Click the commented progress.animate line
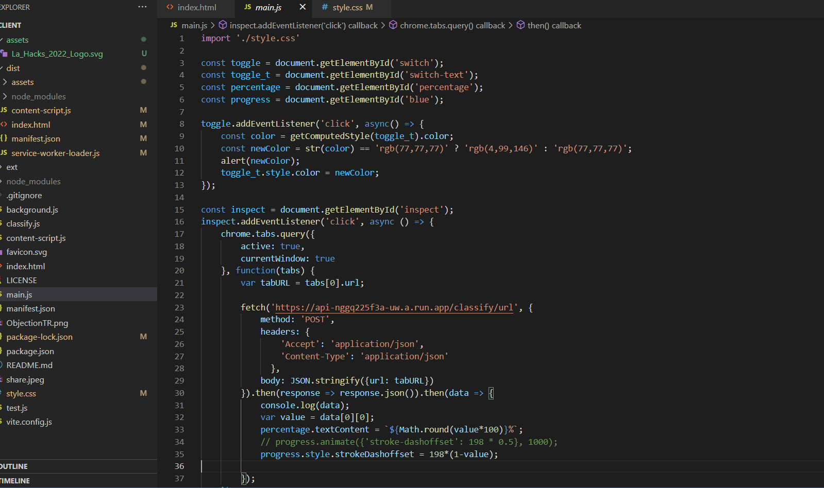Screen dimensions: 824x488 click(x=409, y=442)
